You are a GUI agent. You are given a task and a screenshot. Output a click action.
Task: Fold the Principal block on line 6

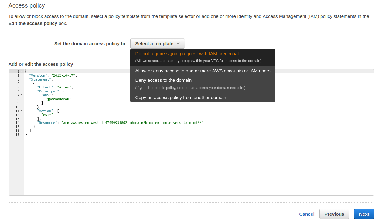(22, 91)
